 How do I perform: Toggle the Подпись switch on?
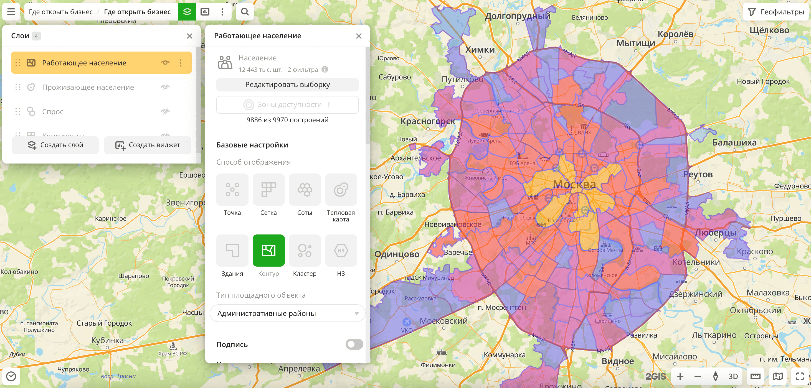tap(354, 344)
